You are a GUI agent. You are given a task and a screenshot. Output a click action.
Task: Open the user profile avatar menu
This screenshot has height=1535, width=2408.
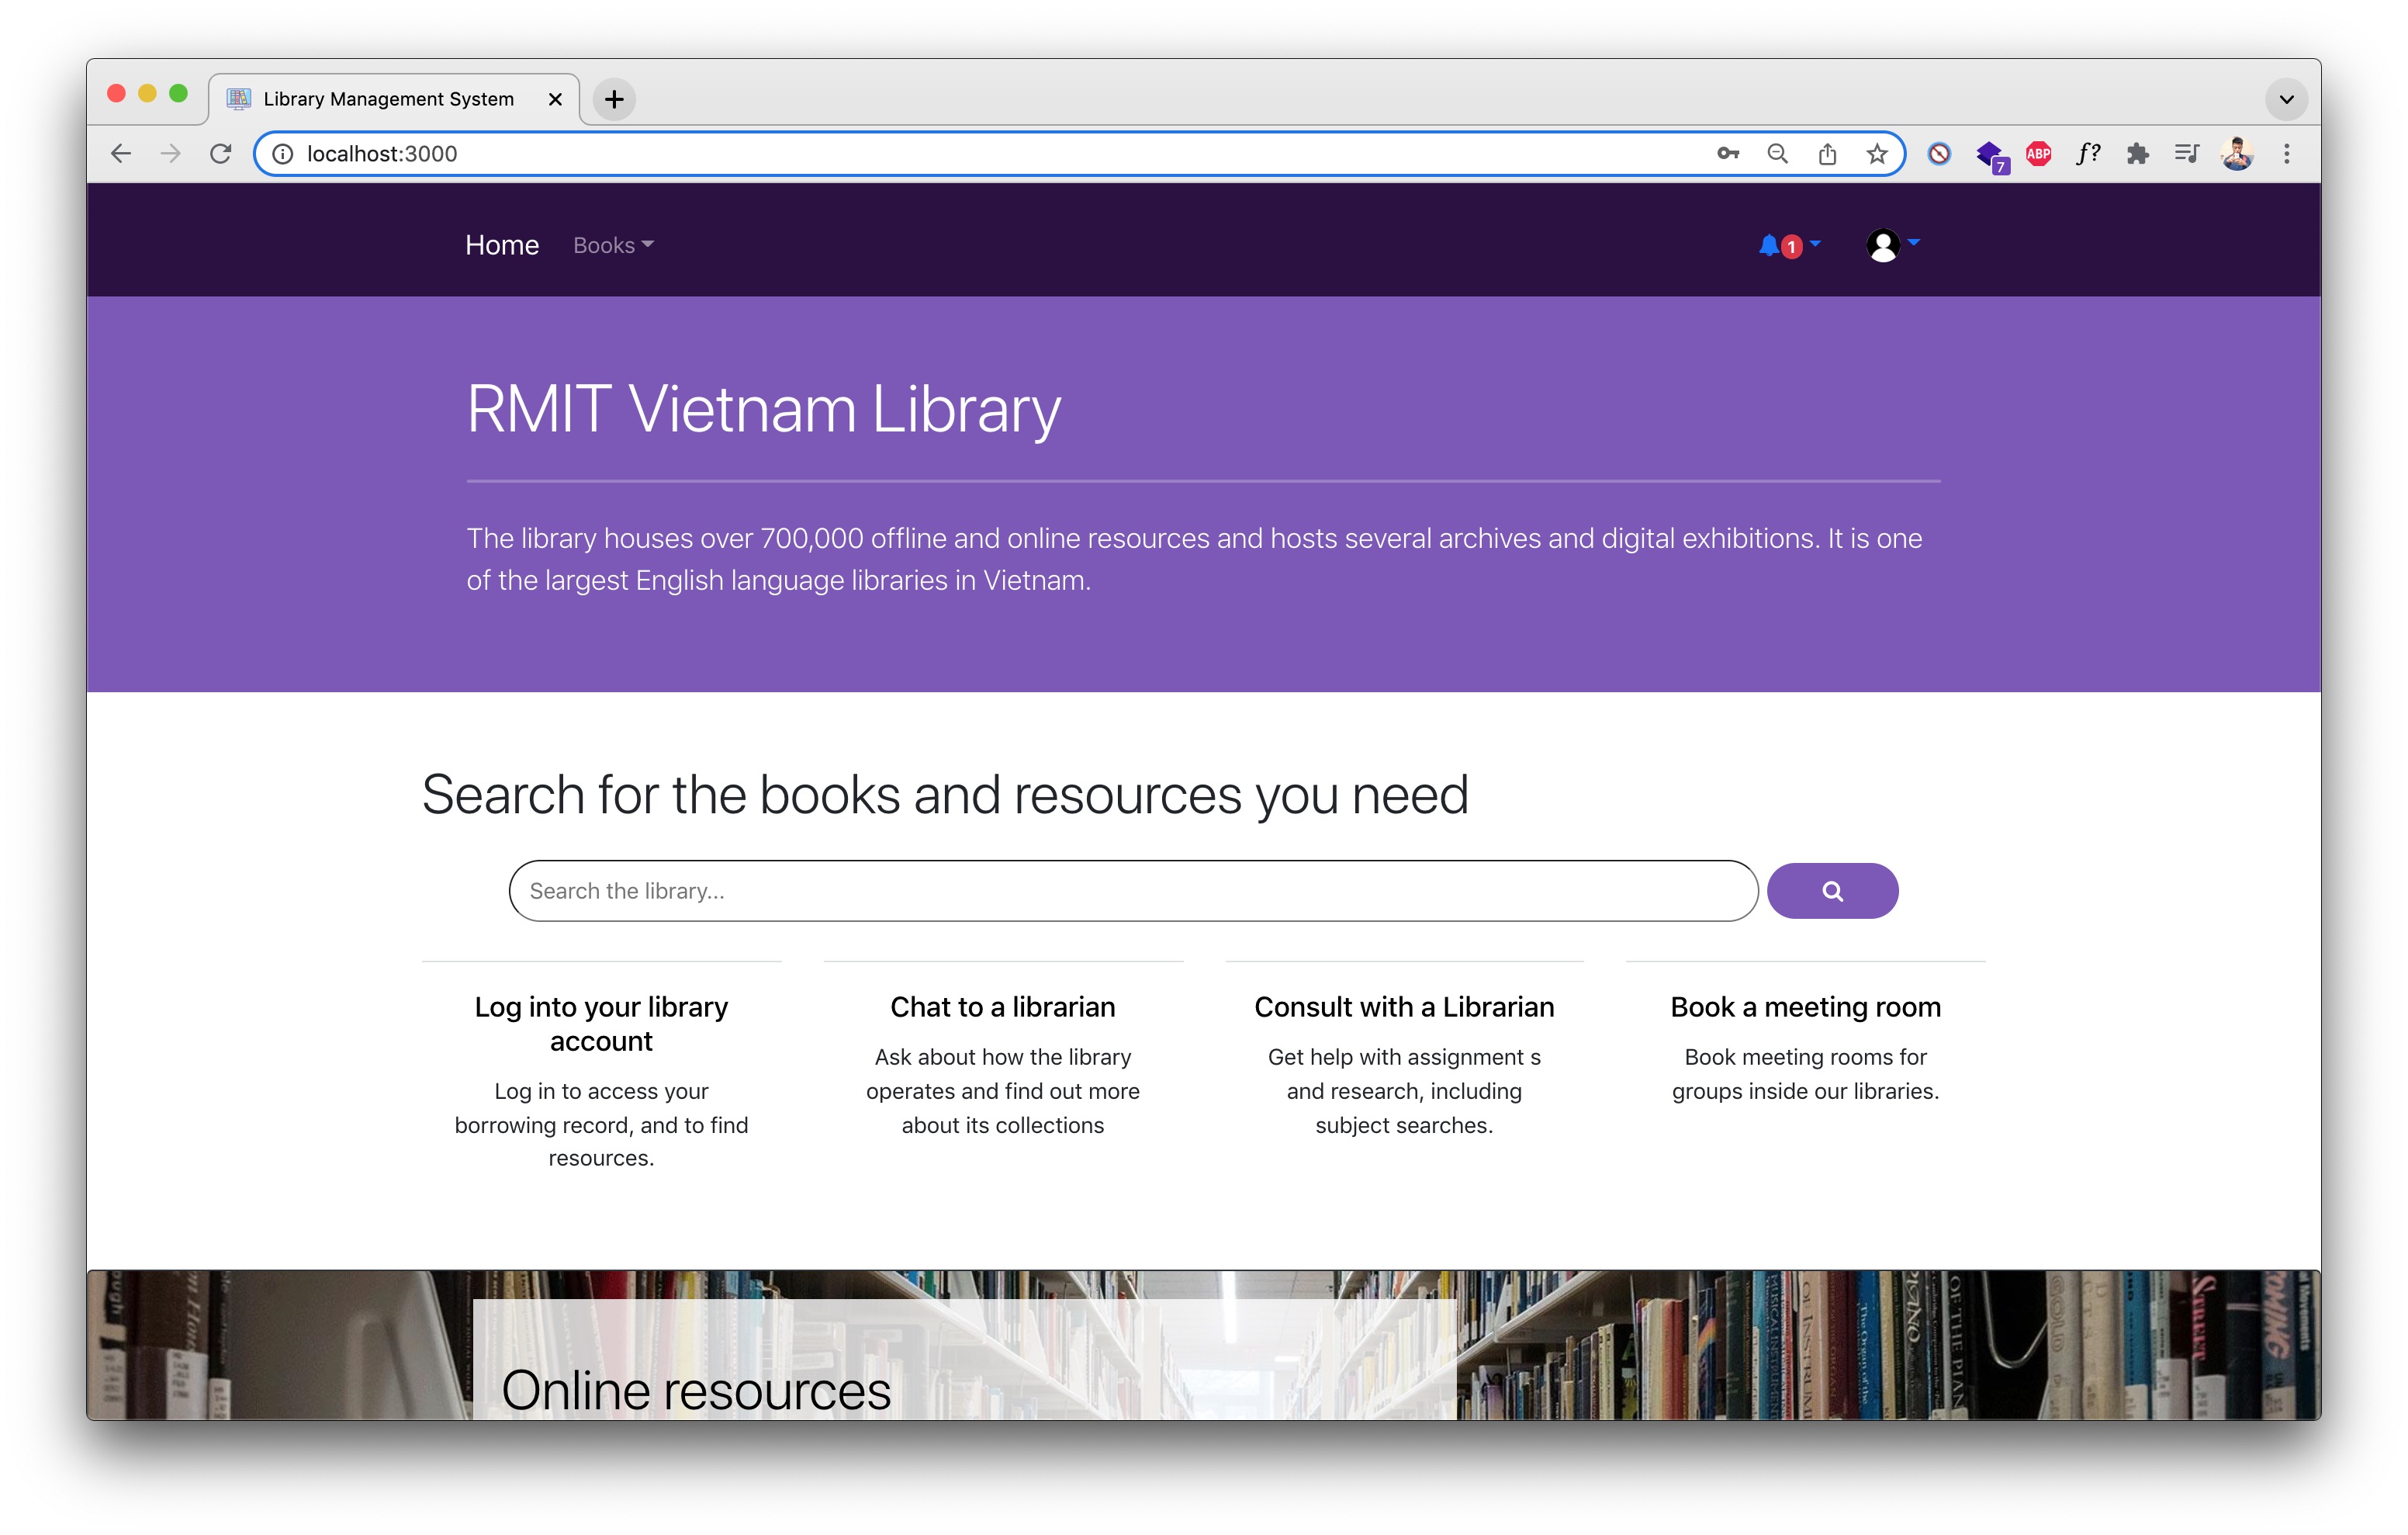[x=1884, y=245]
